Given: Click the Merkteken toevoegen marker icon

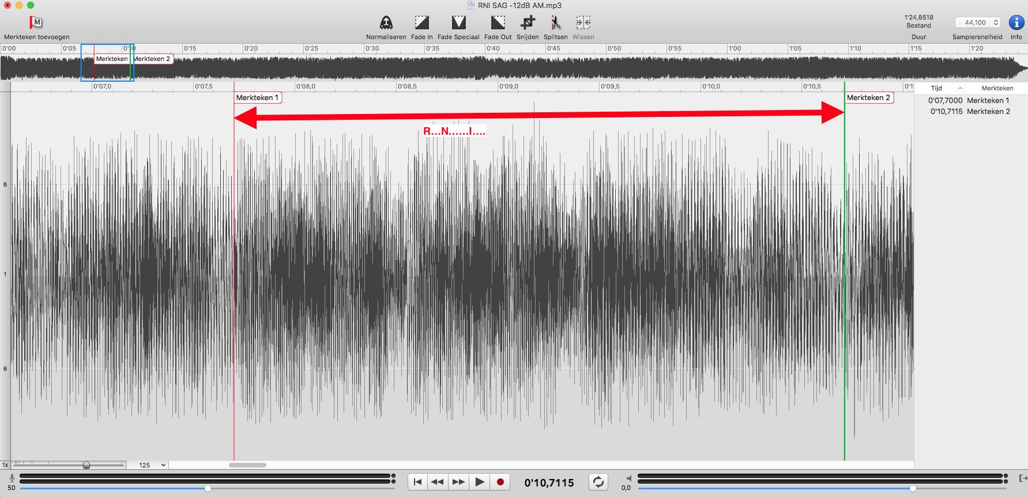Looking at the screenshot, I should tap(36, 22).
